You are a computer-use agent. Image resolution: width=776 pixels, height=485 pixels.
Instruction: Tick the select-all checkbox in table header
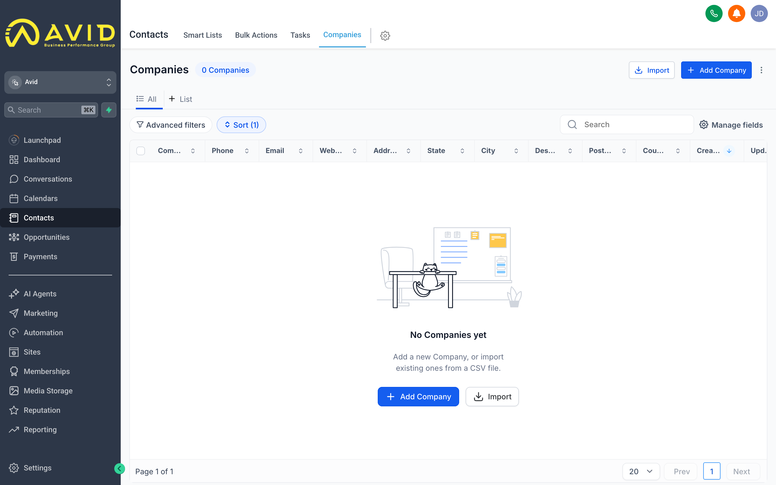pyautogui.click(x=140, y=151)
